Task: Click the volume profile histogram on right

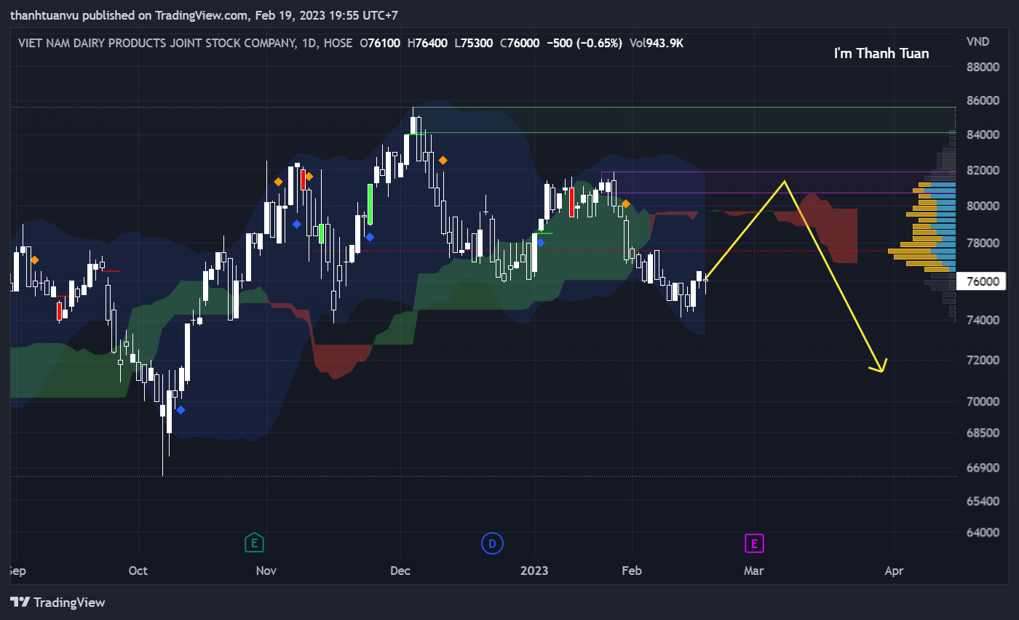Action: [924, 227]
